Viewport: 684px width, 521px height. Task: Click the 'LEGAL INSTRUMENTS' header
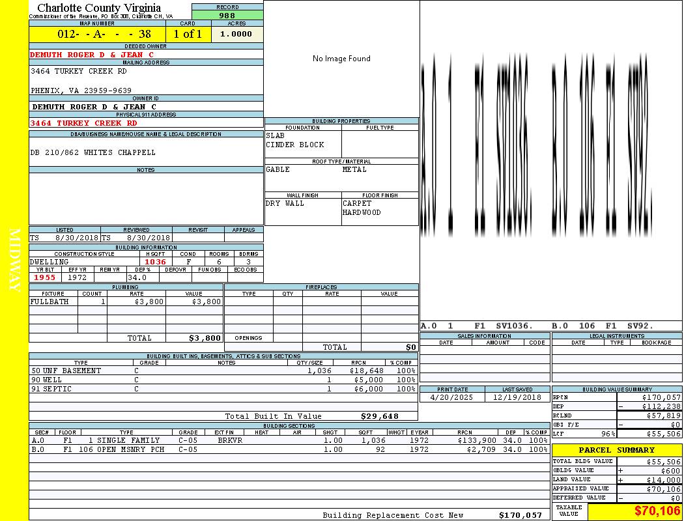(x=617, y=336)
